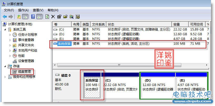Collapse the 存储 tree node

pos(5,66)
